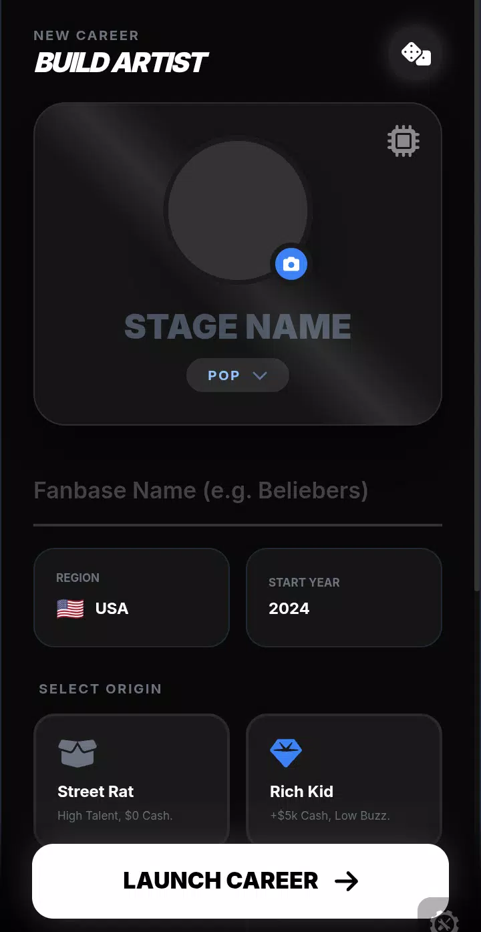Select the Street Rat origin
This screenshot has width=481, height=932.
pos(132,779)
